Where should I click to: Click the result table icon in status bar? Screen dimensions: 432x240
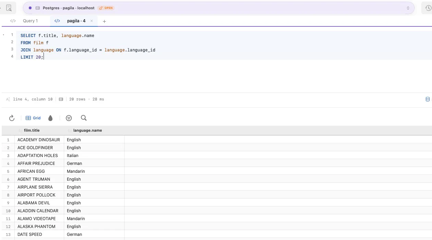pyautogui.click(x=61, y=99)
